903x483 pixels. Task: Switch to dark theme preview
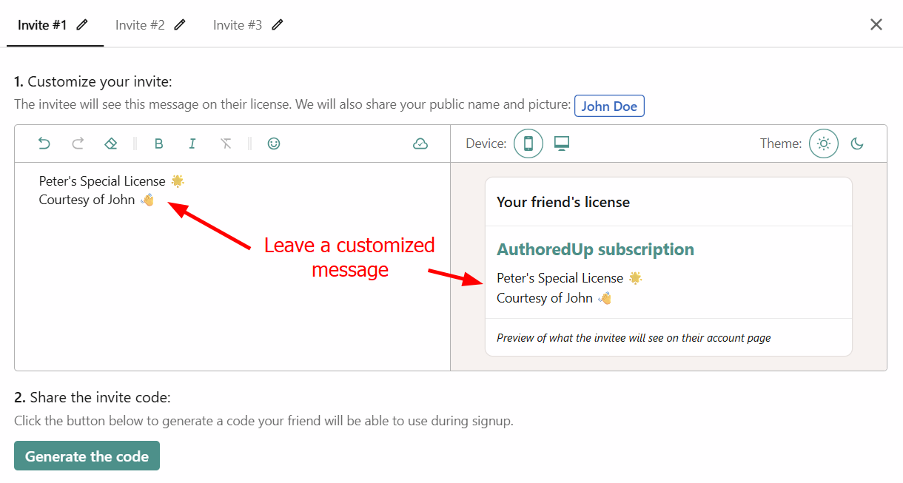[x=857, y=143]
